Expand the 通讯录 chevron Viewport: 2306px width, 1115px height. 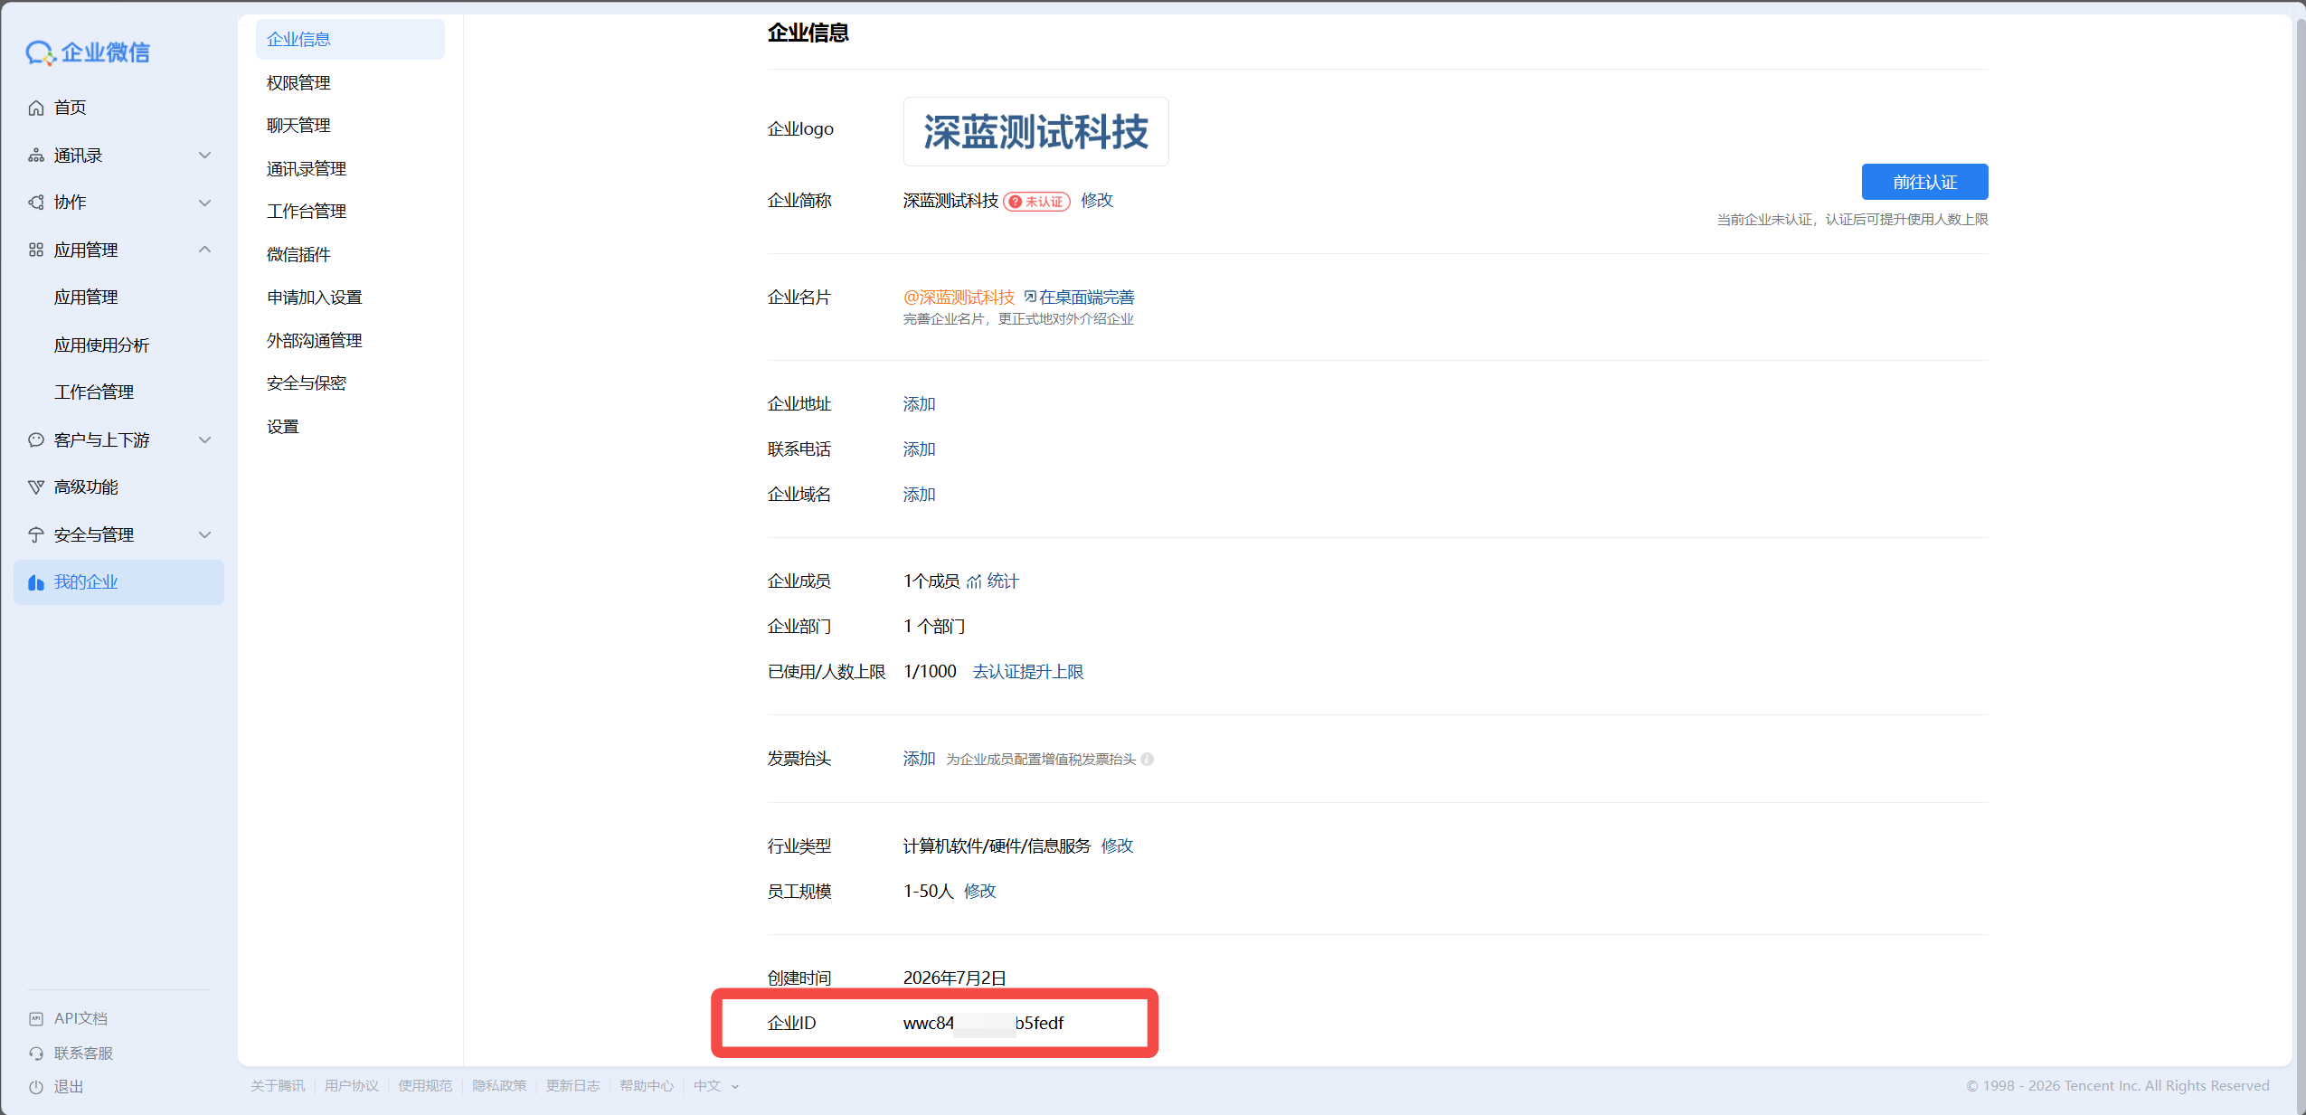point(205,156)
